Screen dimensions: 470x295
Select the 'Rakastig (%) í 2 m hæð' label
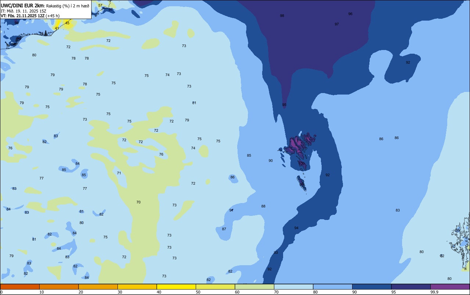click(68, 6)
